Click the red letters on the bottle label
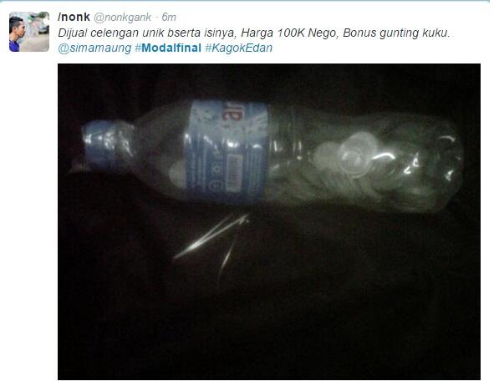Image resolution: width=494 pixels, height=391 pixels. [229, 113]
